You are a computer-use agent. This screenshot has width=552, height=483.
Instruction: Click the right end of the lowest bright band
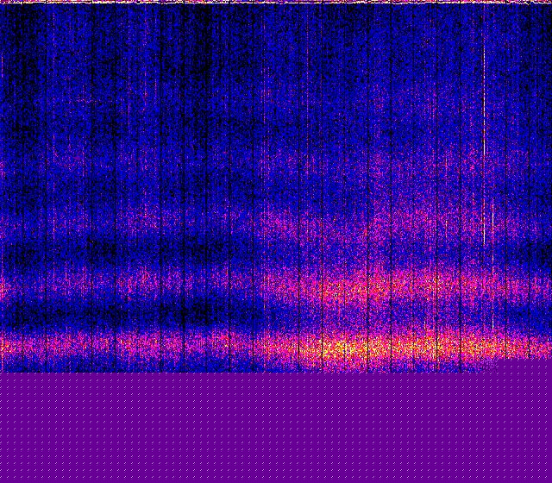point(517,349)
